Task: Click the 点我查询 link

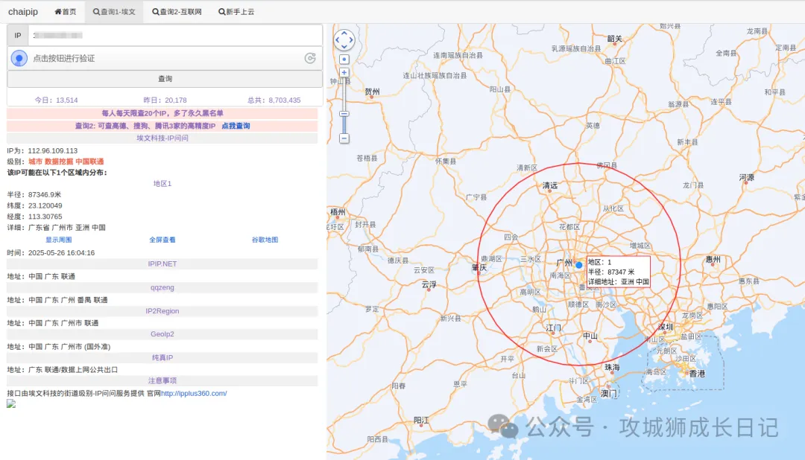Action: tap(236, 126)
